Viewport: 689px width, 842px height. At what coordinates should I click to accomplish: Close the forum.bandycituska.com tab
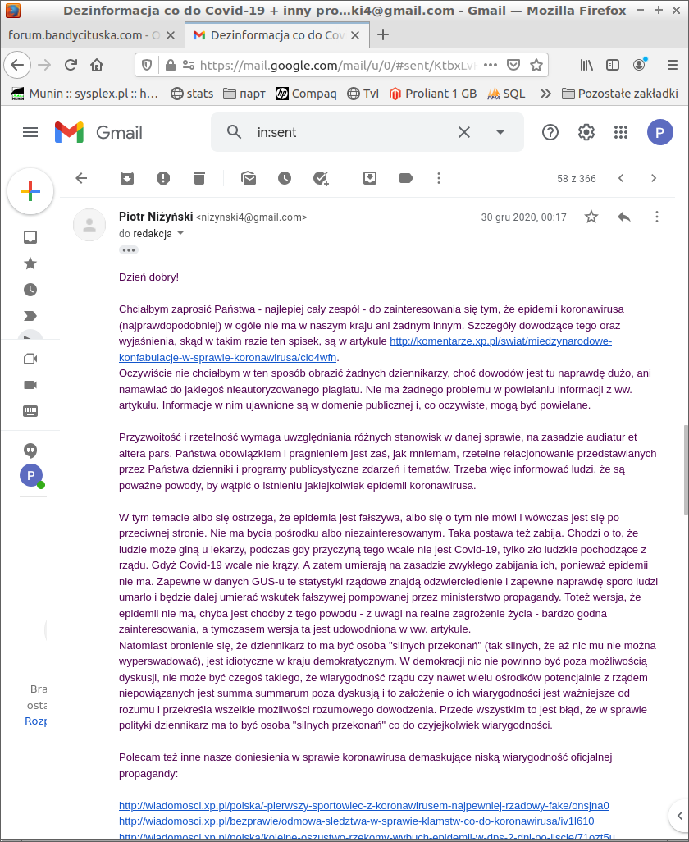tap(171, 35)
